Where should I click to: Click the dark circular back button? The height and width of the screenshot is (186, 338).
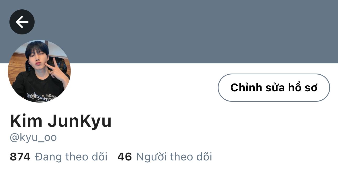22,22
